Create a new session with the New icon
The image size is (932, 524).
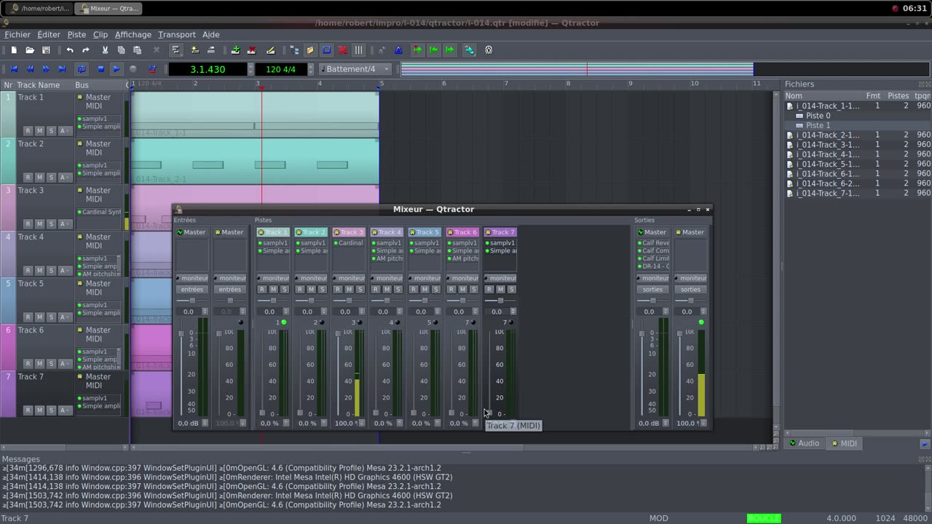pos(13,50)
